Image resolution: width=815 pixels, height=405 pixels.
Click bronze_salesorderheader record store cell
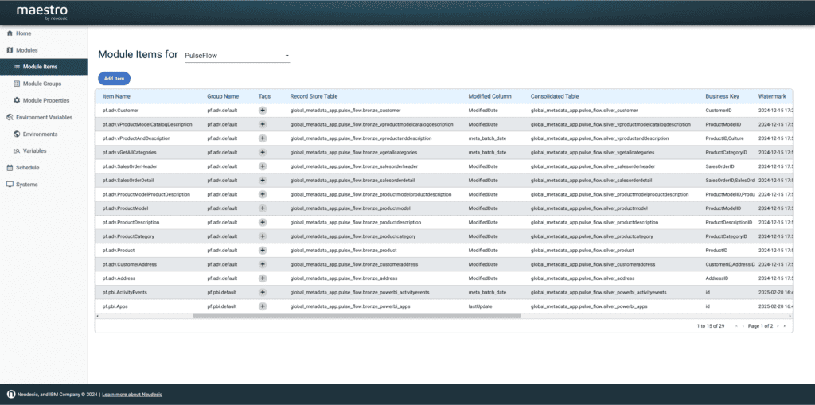click(x=354, y=166)
